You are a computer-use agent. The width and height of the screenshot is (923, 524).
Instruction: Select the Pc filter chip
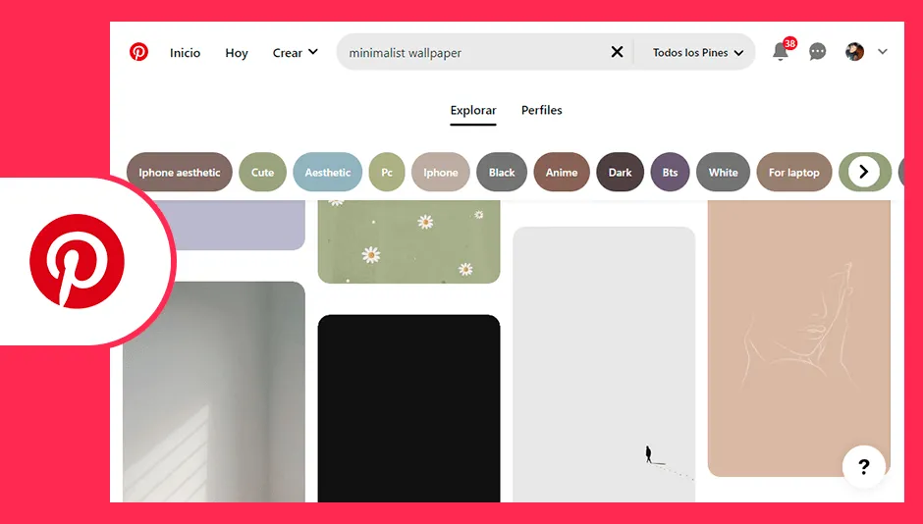387,173
